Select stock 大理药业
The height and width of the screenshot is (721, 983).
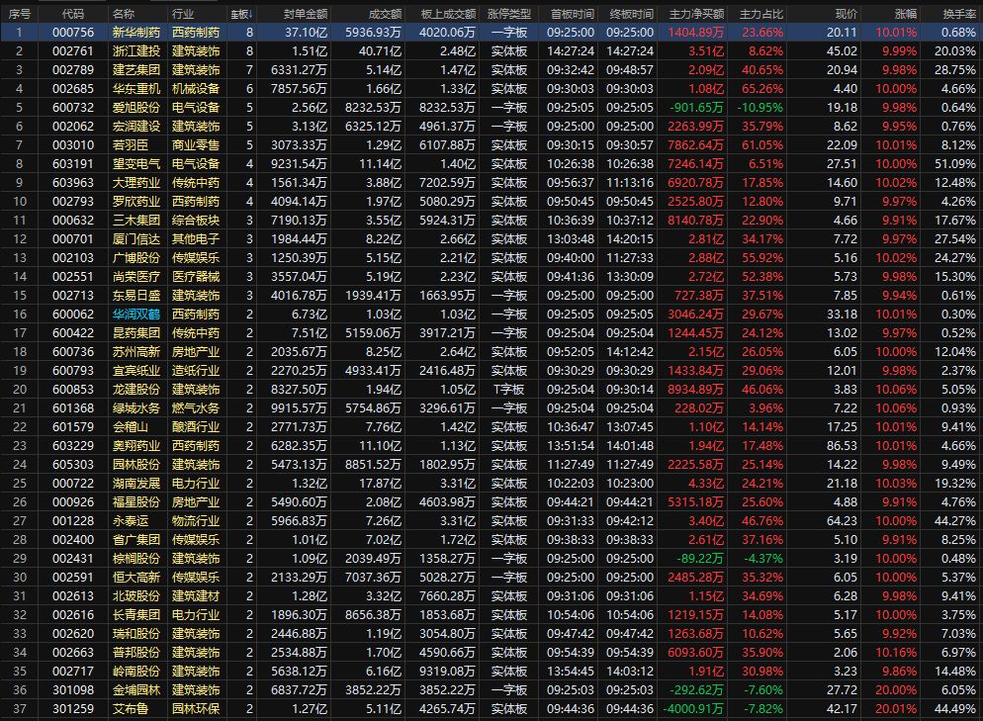point(136,182)
